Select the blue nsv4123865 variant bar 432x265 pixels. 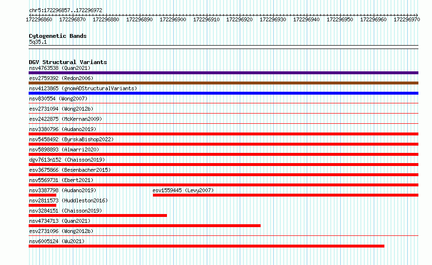(223, 93)
